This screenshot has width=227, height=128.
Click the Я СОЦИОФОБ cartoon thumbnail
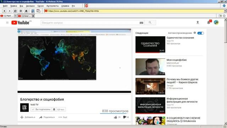tap(150, 121)
